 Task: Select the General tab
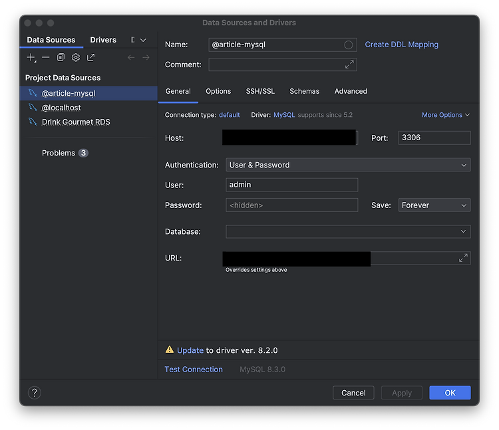click(x=178, y=91)
